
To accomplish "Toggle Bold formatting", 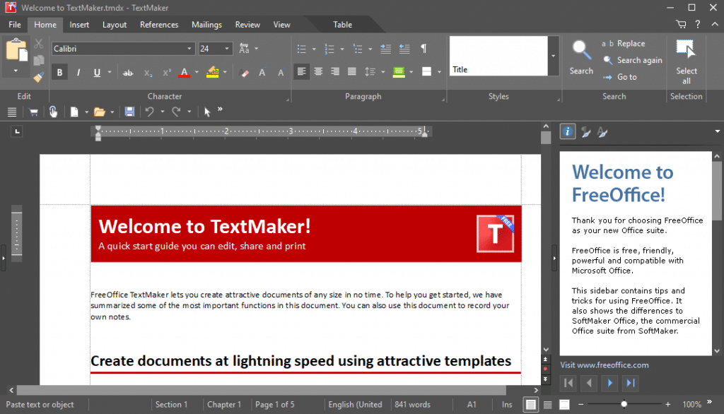I will pyautogui.click(x=59, y=73).
